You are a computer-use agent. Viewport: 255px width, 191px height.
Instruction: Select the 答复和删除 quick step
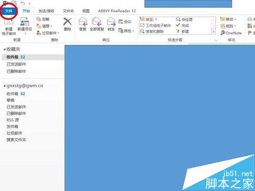pos(152,32)
